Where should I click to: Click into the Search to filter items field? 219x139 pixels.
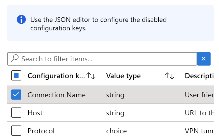(107, 59)
